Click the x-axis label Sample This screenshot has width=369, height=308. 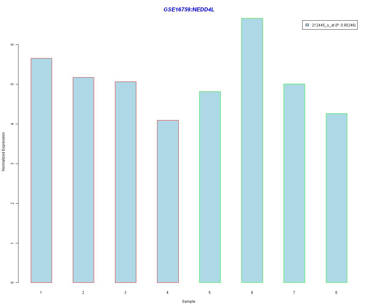click(x=188, y=302)
